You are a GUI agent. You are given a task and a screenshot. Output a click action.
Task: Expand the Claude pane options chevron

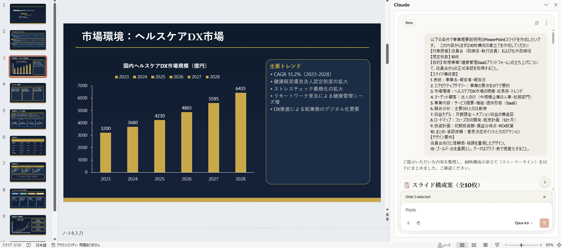[x=546, y=5]
